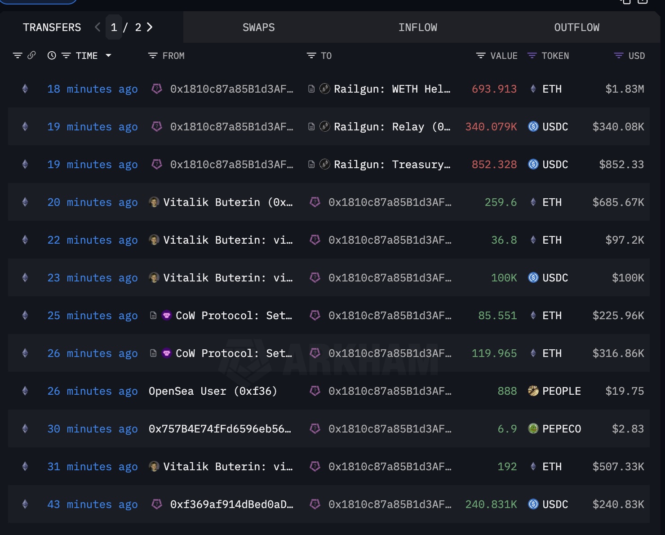This screenshot has height=535, width=665.
Task: Click Railgun: Relay recipient
Action: pyautogui.click(x=392, y=127)
